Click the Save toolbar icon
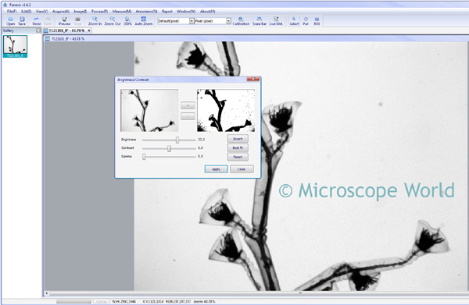469x305 pixels. (x=22, y=21)
